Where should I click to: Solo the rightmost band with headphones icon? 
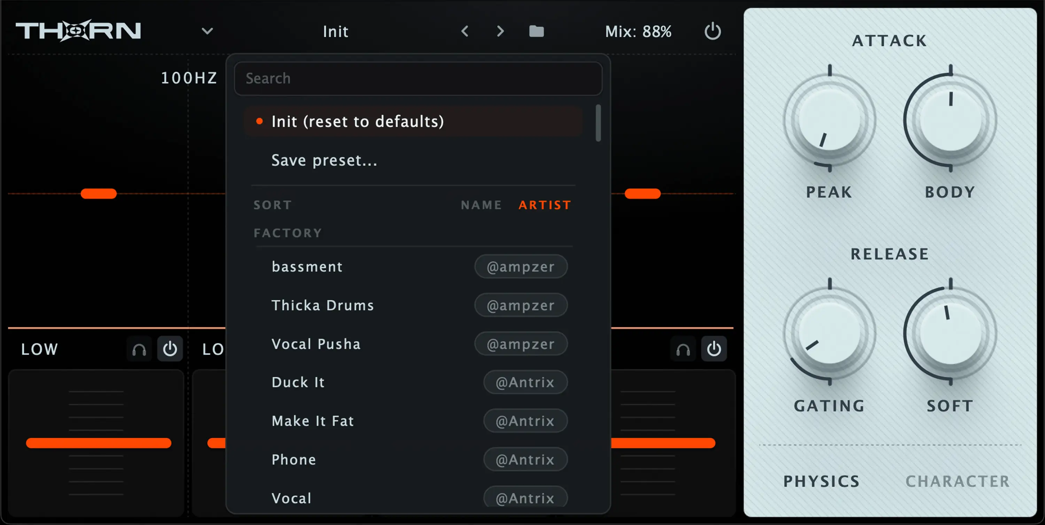(x=683, y=349)
